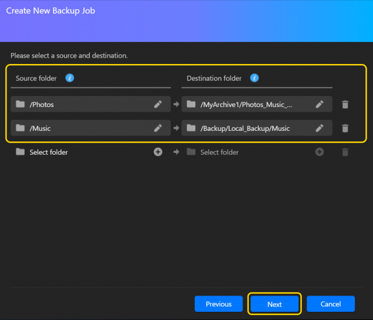Delete the /Photos backup pair with trash icon
Image resolution: width=373 pixels, height=320 pixels.
pos(345,104)
